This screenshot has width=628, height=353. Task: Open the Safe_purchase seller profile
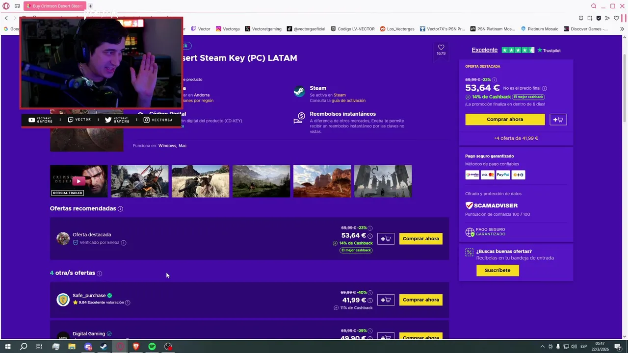[89, 296]
